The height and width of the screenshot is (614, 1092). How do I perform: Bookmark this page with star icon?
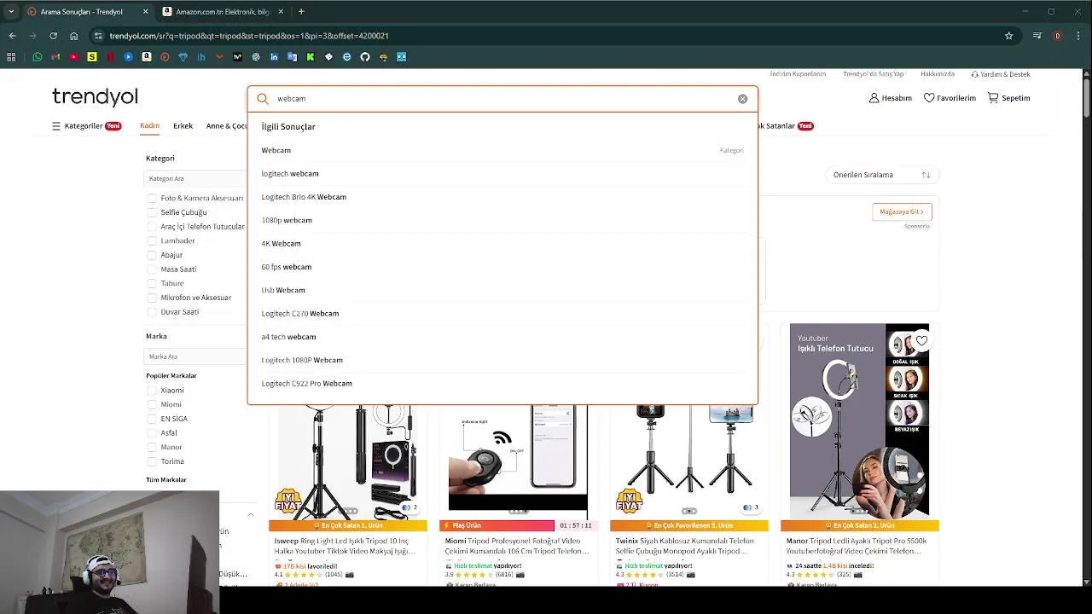pos(1008,36)
